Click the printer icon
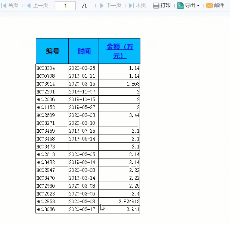Screen dimensions: 230x225 click(156, 6)
